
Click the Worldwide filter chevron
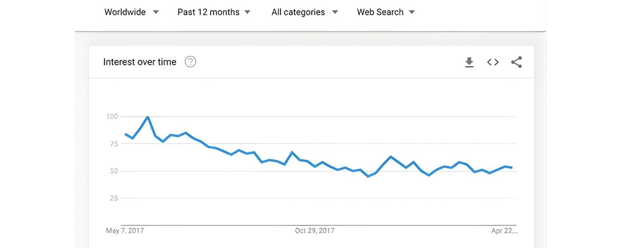click(x=156, y=12)
